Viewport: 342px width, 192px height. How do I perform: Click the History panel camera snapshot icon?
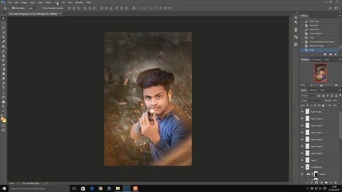(x=330, y=54)
